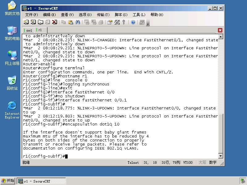
Task: Click the Reconnect toolbar icon
Action: click(x=48, y=22)
